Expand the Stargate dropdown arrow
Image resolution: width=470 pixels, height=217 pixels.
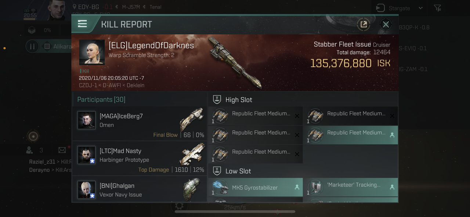(421, 8)
